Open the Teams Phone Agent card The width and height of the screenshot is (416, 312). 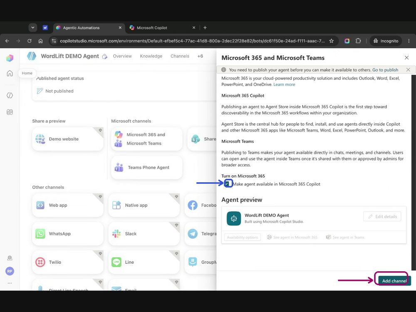[147, 167]
